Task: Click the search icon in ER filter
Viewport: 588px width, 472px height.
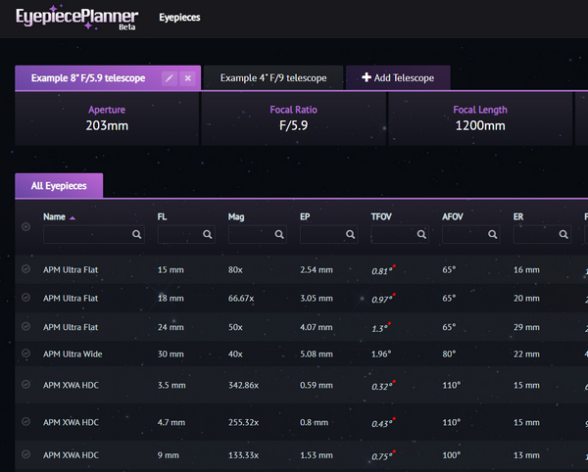Action: click(563, 234)
